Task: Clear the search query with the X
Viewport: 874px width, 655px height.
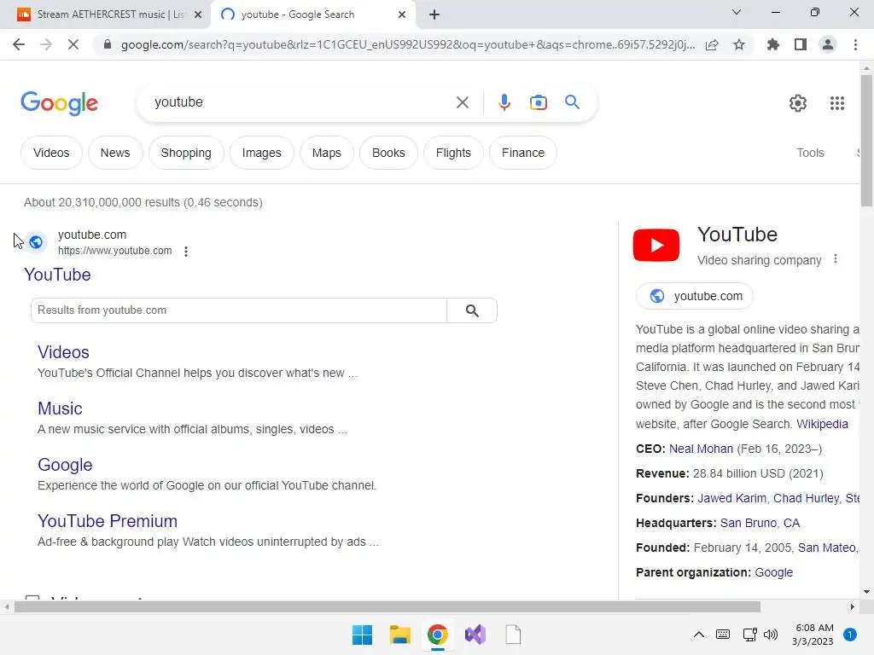Action: pos(462,102)
